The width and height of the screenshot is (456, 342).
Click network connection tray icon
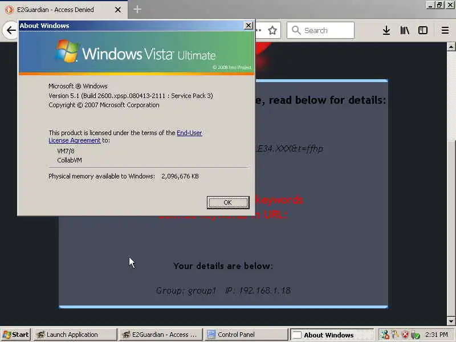(385, 335)
